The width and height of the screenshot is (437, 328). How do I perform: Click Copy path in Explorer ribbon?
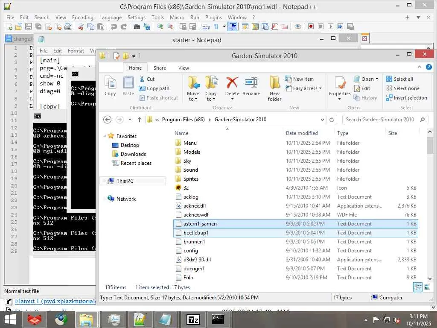coord(154,88)
